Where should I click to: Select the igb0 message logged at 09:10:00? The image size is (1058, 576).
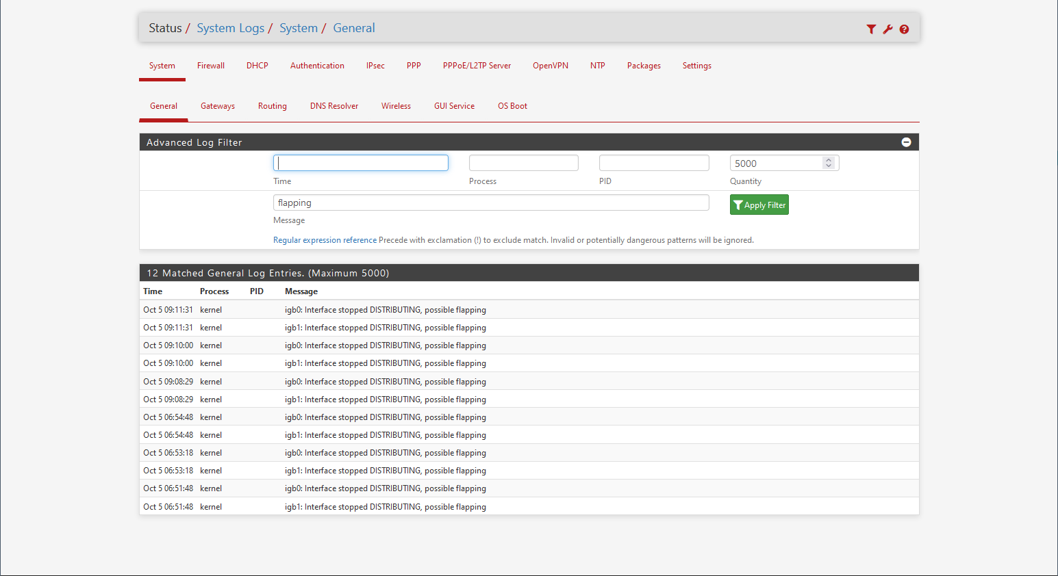pos(386,345)
